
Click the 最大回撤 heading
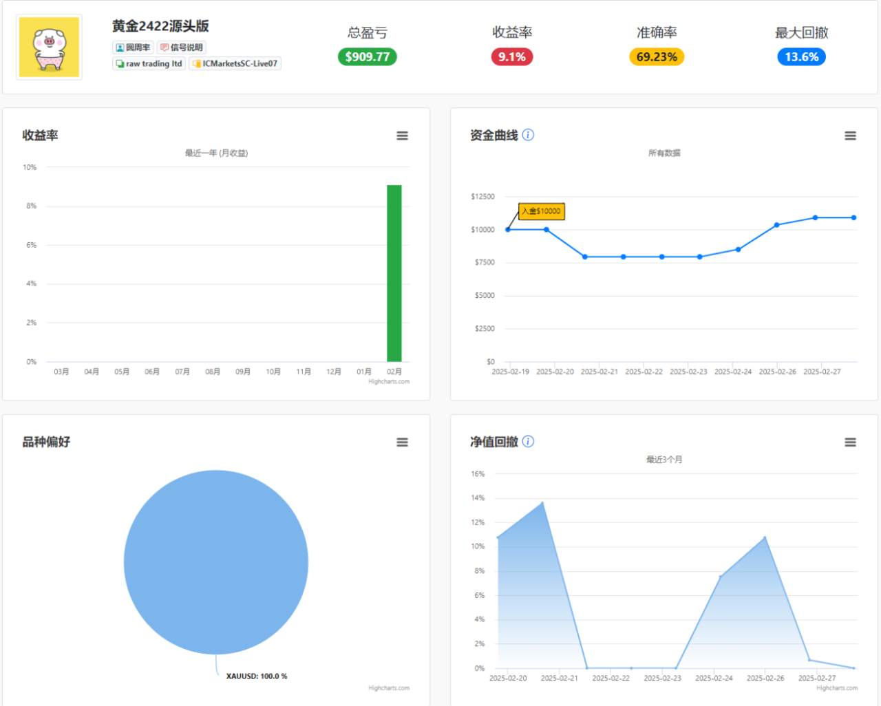click(x=801, y=32)
